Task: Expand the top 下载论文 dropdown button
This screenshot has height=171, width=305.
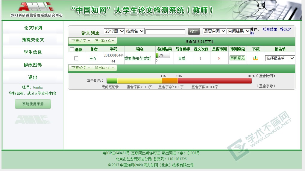Action: click(81, 41)
